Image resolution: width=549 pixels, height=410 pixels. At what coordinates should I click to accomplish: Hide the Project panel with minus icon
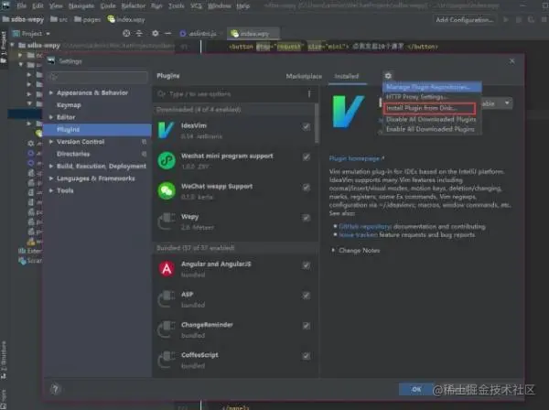168,33
